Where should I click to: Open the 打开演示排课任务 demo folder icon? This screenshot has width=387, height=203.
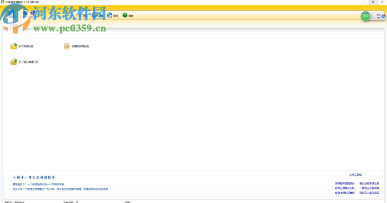pyautogui.click(x=14, y=62)
